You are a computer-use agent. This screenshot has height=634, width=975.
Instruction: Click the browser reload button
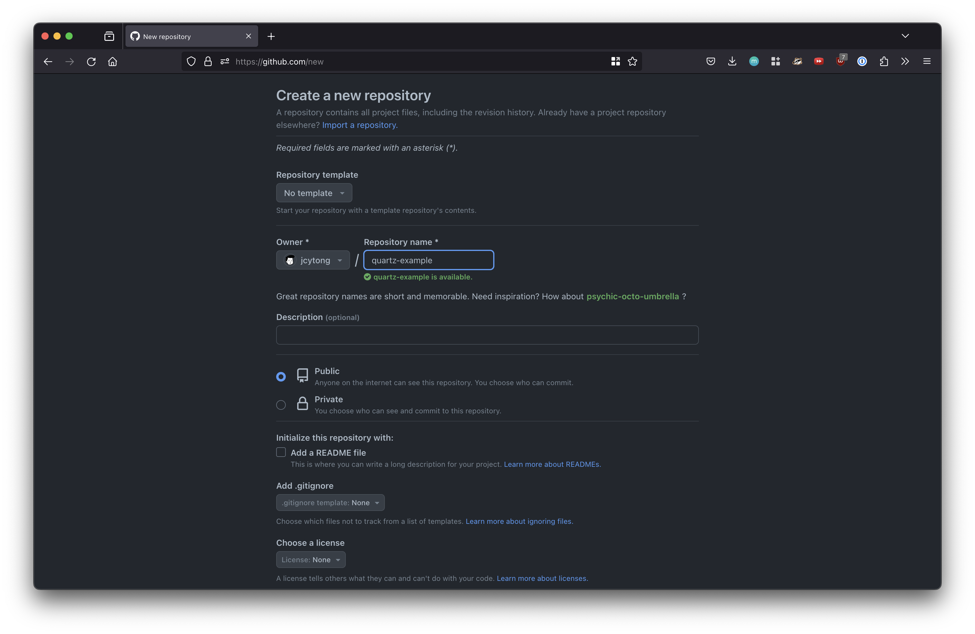(91, 62)
